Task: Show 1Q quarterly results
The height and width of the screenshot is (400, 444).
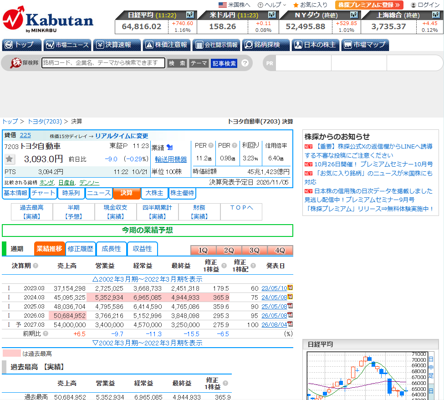Action: (x=203, y=250)
